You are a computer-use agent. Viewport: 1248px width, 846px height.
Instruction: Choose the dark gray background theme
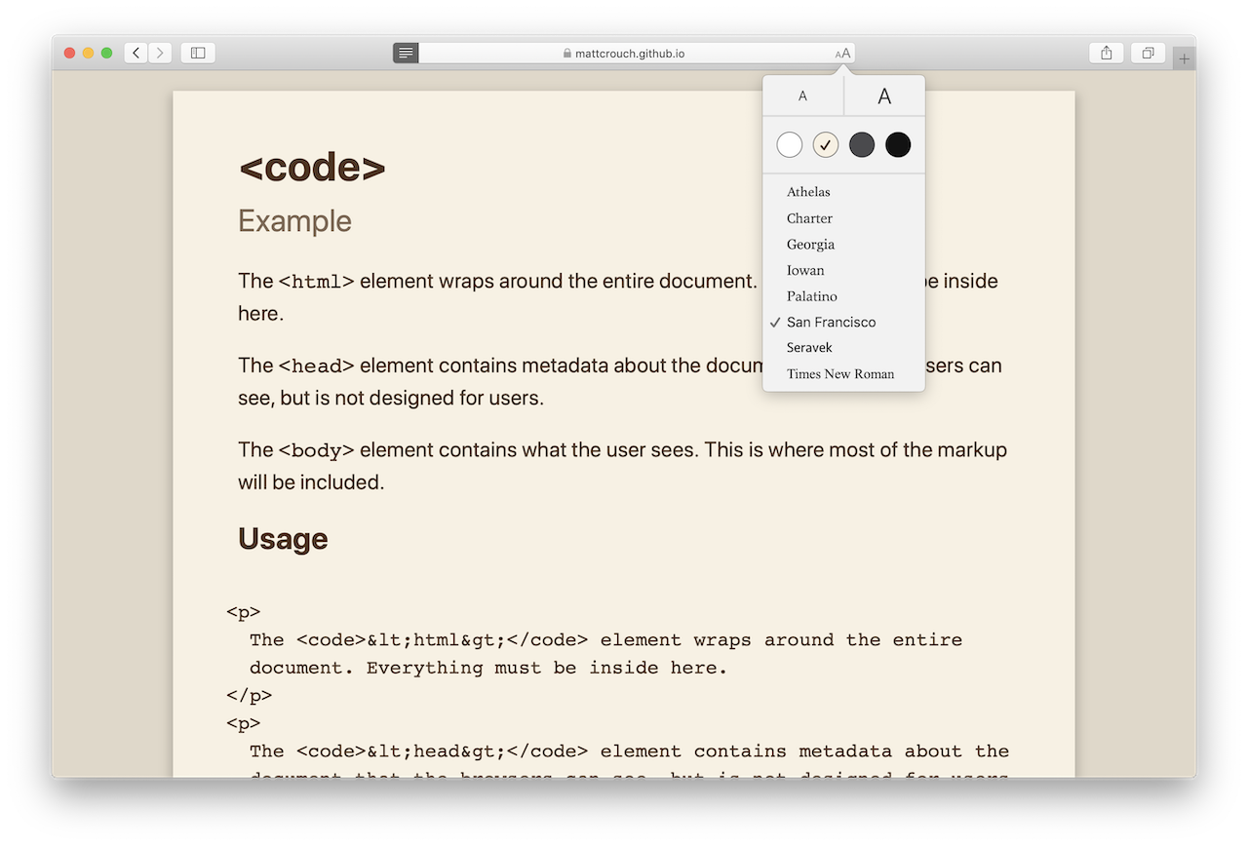pos(862,145)
